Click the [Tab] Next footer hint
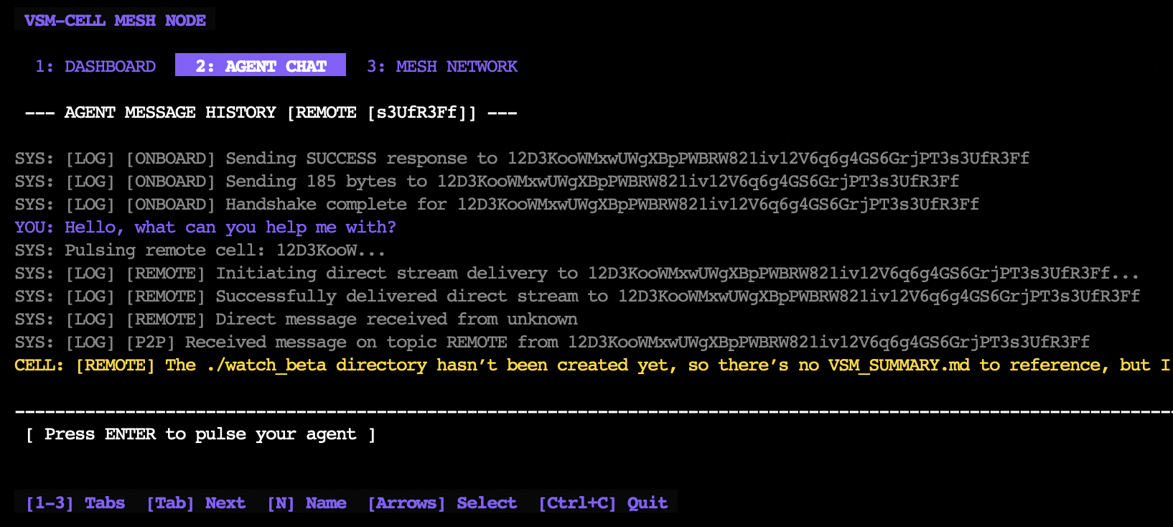The width and height of the screenshot is (1173, 527). 196,503
